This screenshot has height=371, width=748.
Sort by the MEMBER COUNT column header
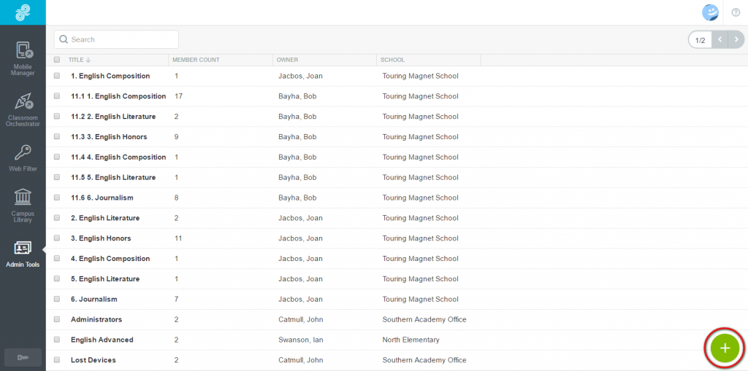pyautogui.click(x=196, y=60)
